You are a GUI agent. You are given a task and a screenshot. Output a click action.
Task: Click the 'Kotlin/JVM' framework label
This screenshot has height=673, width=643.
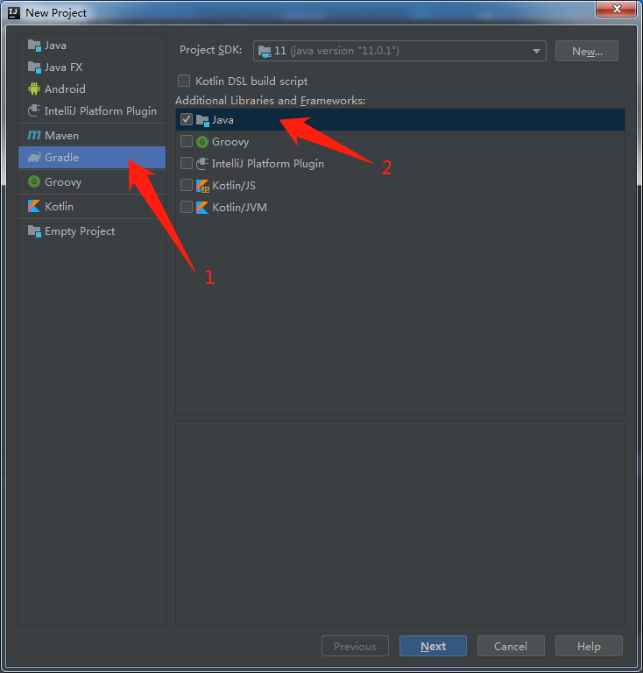click(x=239, y=208)
